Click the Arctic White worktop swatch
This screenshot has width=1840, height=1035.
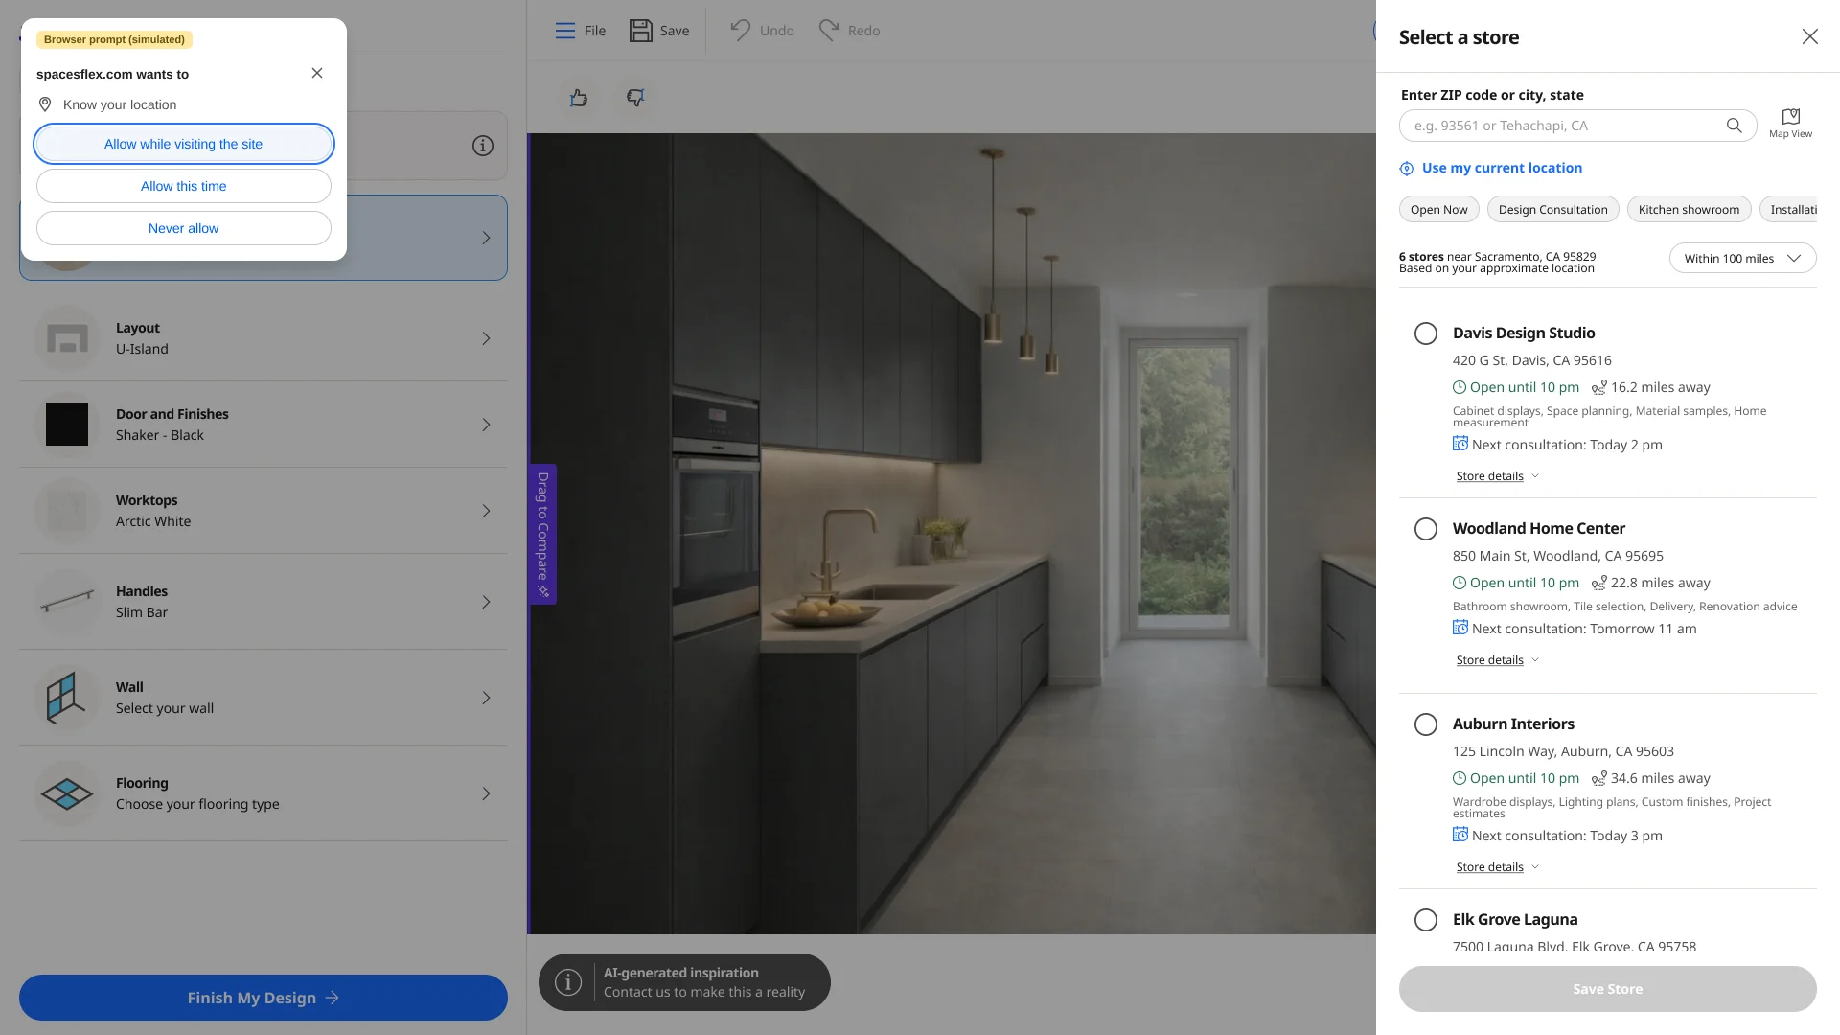coord(67,511)
